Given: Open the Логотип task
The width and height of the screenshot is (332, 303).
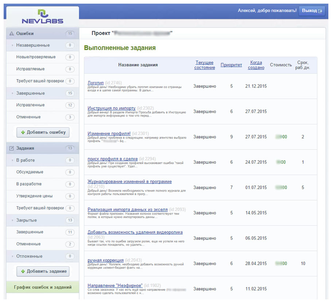Looking at the screenshot, I should 96,83.
